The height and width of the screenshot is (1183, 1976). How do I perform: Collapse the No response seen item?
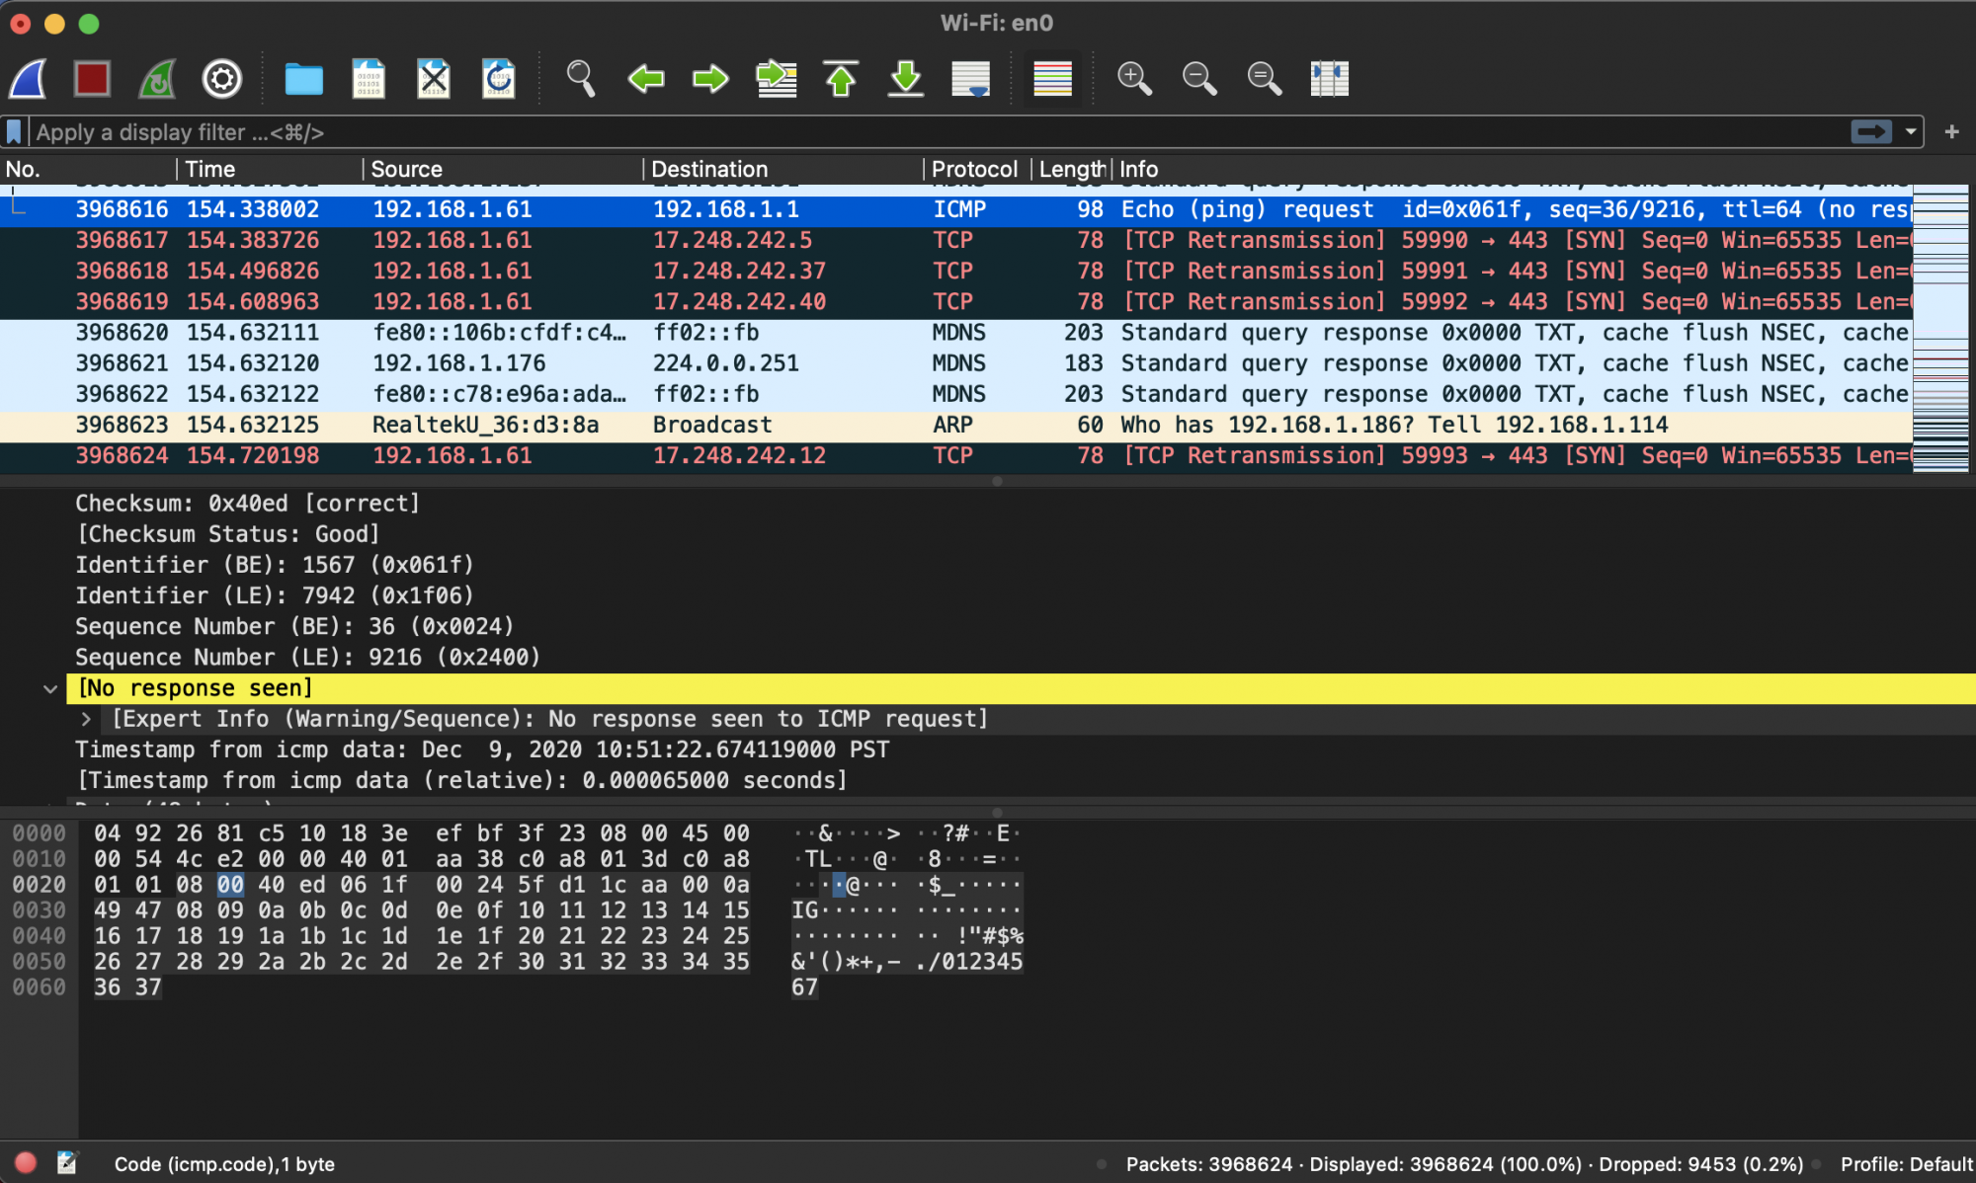click(x=50, y=688)
